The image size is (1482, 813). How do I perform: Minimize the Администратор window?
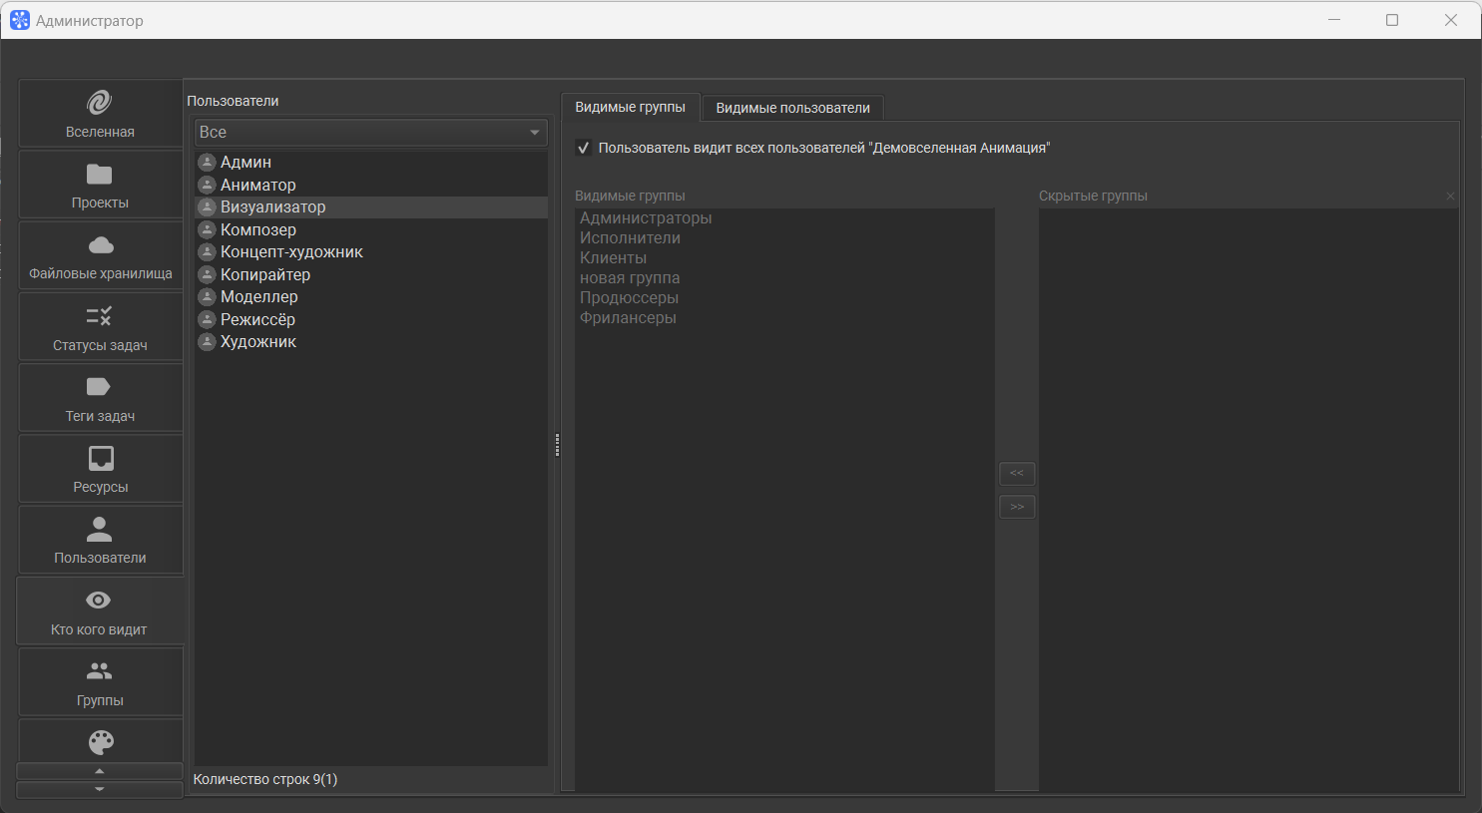(1334, 20)
